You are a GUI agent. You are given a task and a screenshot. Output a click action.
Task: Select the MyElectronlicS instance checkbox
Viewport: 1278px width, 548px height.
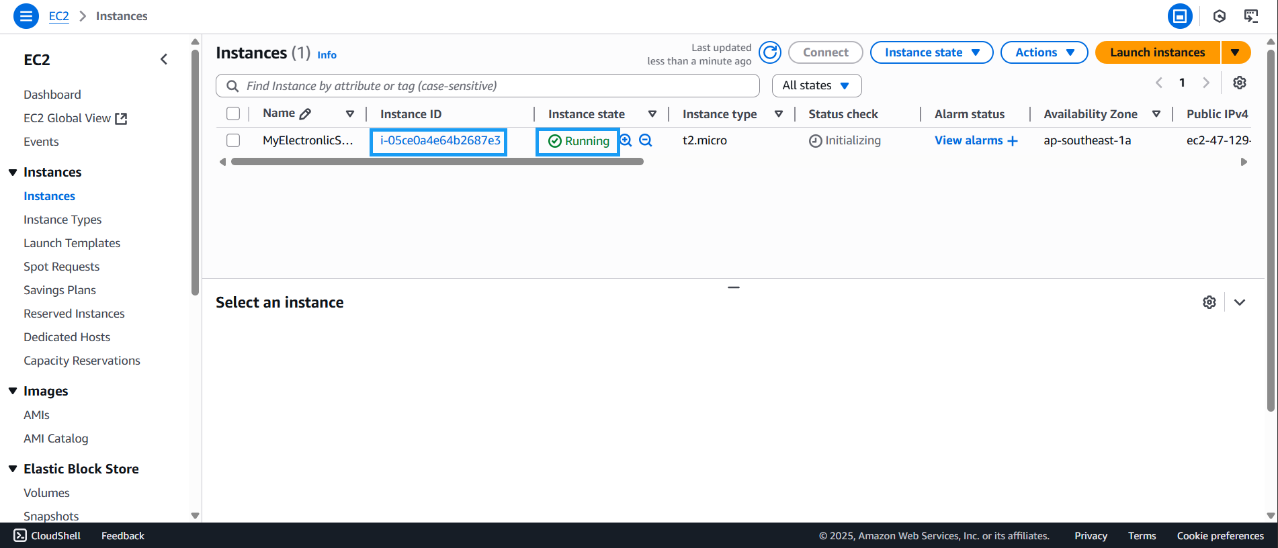tap(233, 140)
